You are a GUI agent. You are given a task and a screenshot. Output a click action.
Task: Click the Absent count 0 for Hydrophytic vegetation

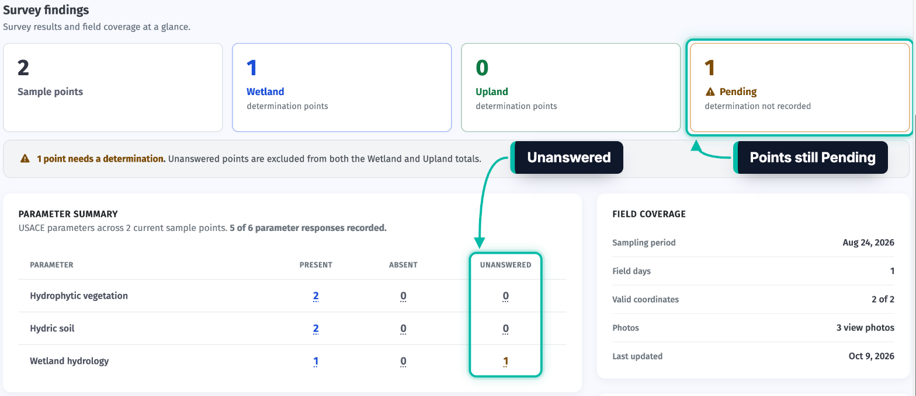(403, 296)
